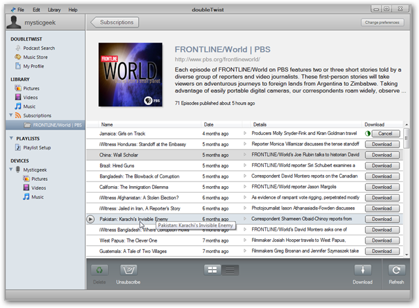Image resolution: width=419 pixels, height=308 pixels.
Task: Open the File menu
Action: pyautogui.click(x=20, y=10)
